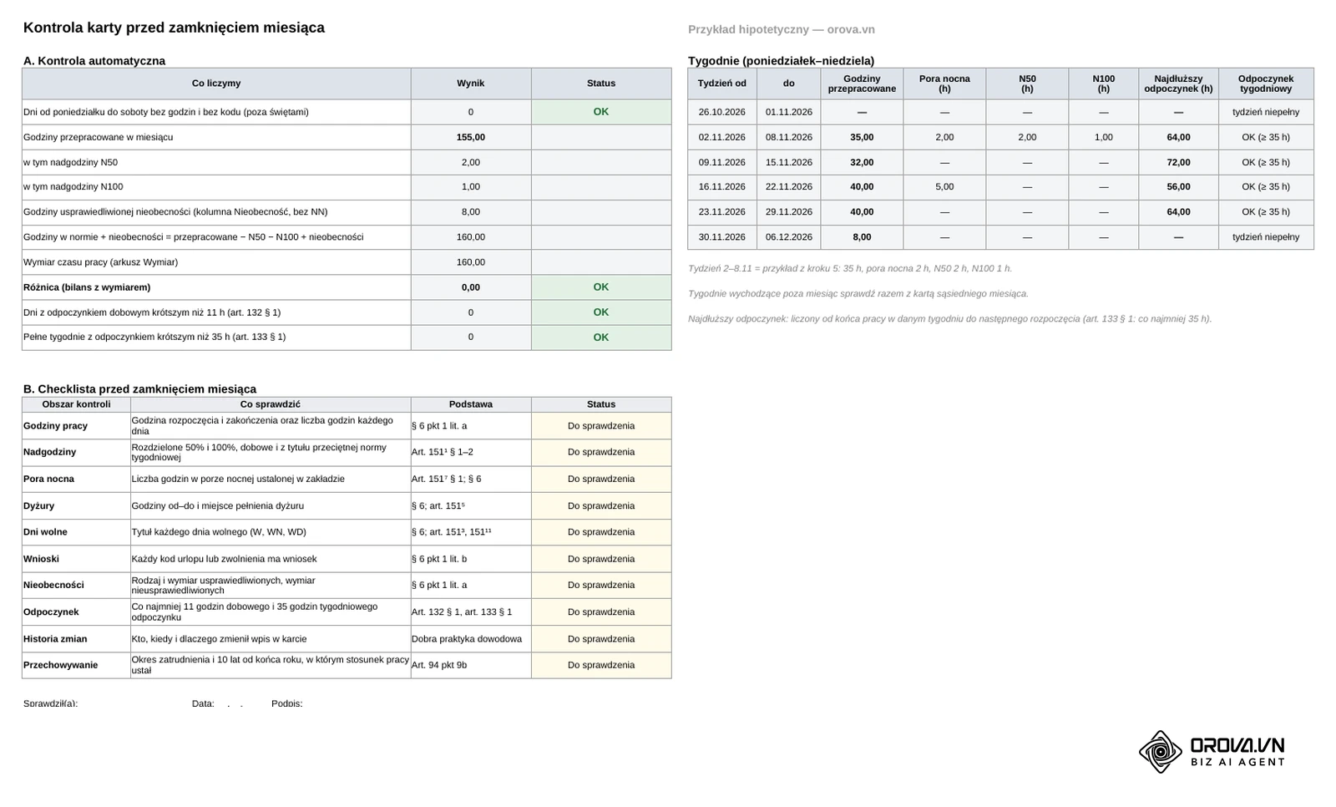
Task: Click the OROVA.VN BIZ AI AGENT wordmark
Action: point(1237,752)
